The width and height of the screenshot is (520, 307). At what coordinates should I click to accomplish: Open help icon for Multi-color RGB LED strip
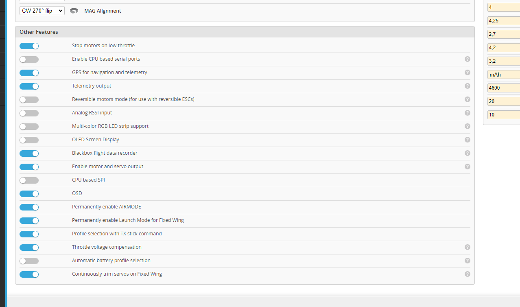tap(467, 126)
